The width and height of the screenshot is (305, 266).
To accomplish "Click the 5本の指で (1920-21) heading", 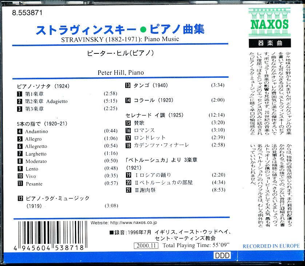I will pyautogui.click(x=42, y=124).
